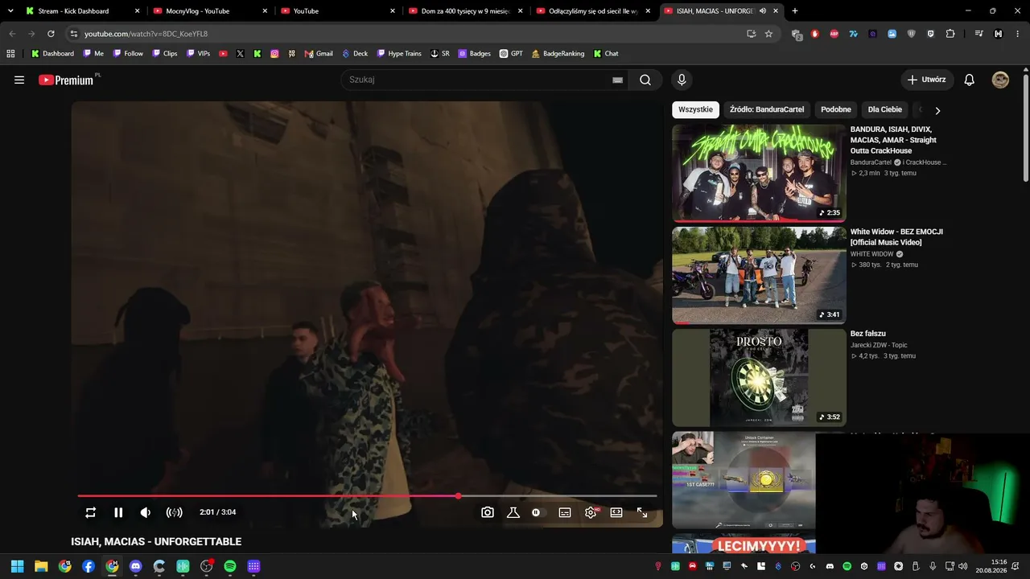The image size is (1030, 579).
Task: Open the BadgeRanking bookmark
Action: pos(558,54)
